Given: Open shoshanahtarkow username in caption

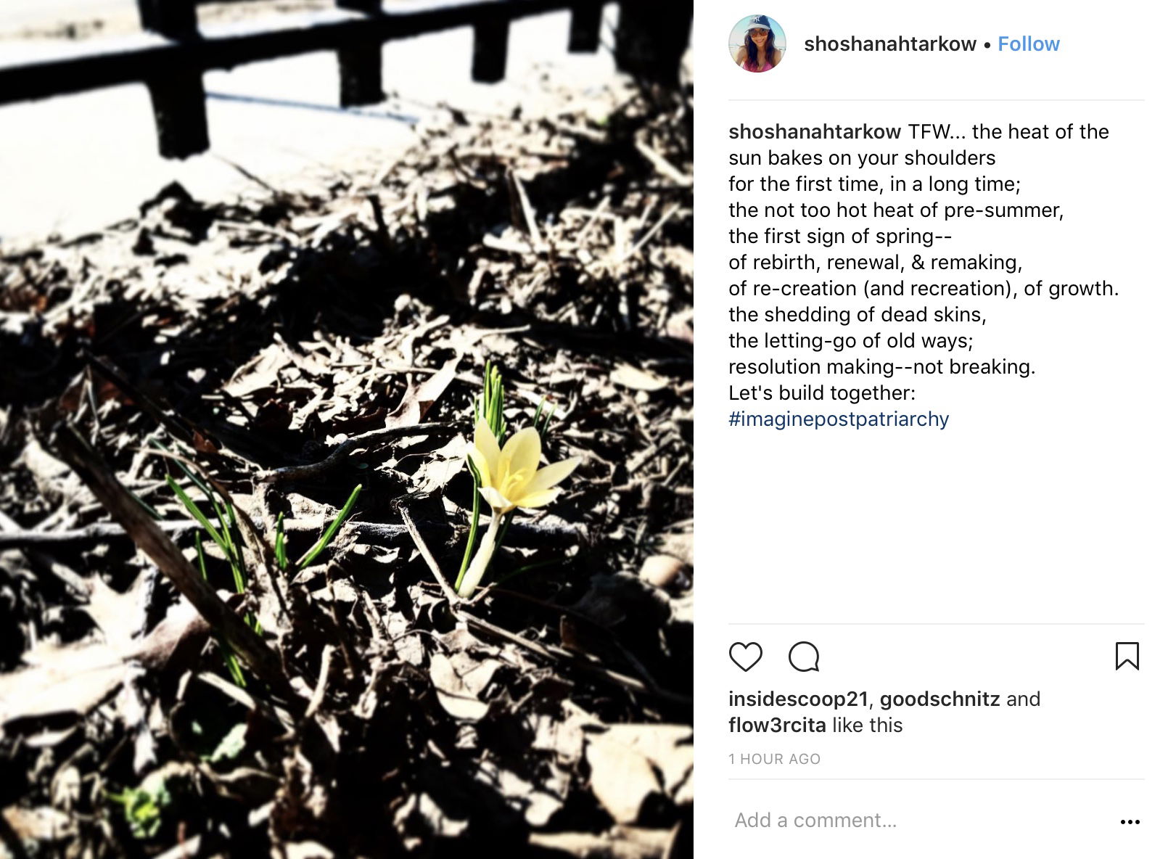Looking at the screenshot, I should click(x=814, y=131).
